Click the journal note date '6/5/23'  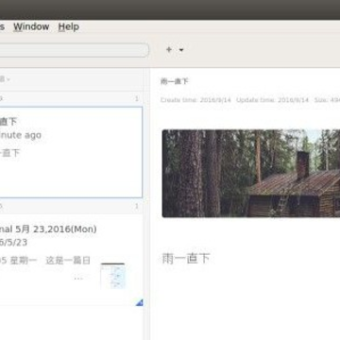tap(13, 243)
